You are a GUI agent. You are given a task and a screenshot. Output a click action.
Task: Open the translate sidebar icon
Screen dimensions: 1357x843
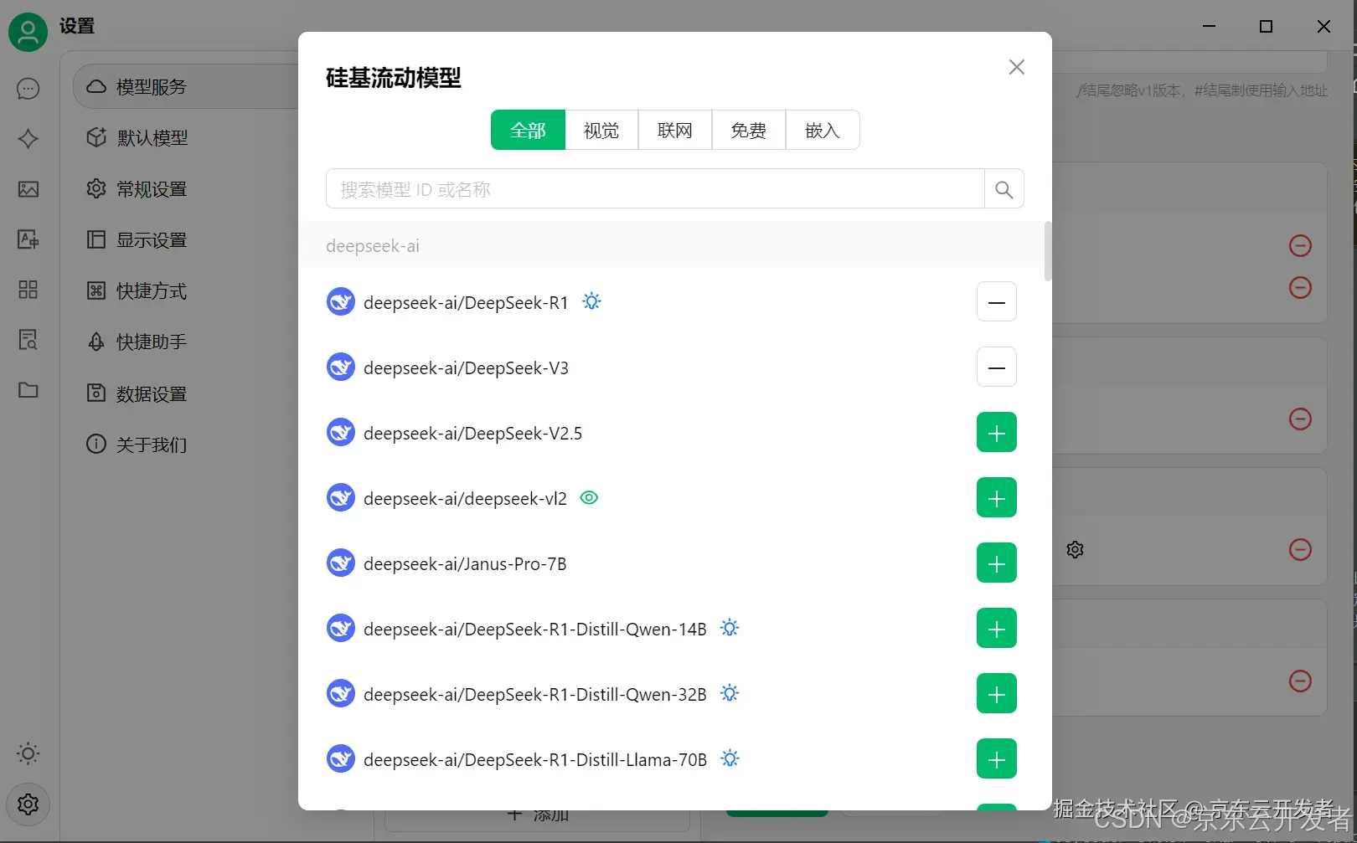pyautogui.click(x=28, y=239)
